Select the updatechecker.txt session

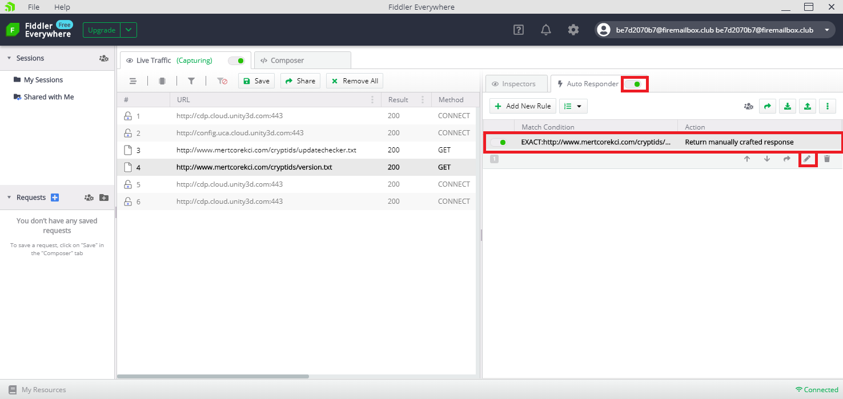coord(296,150)
